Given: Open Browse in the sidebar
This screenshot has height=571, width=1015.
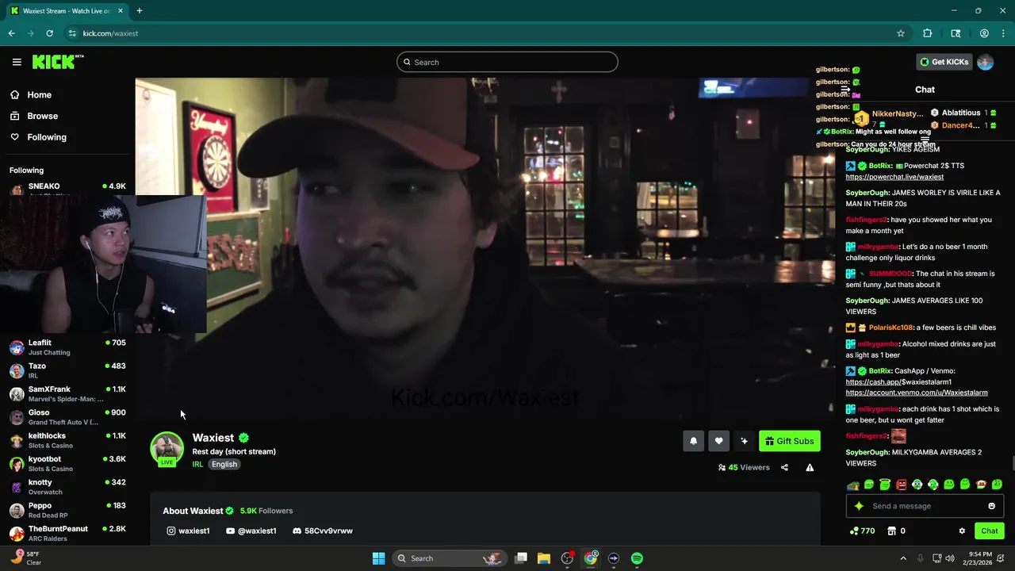Looking at the screenshot, I should (34, 116).
